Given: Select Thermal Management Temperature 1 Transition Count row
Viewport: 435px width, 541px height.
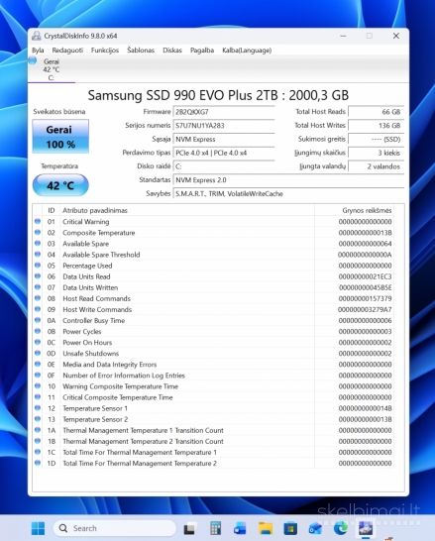Looking at the screenshot, I should (213, 430).
